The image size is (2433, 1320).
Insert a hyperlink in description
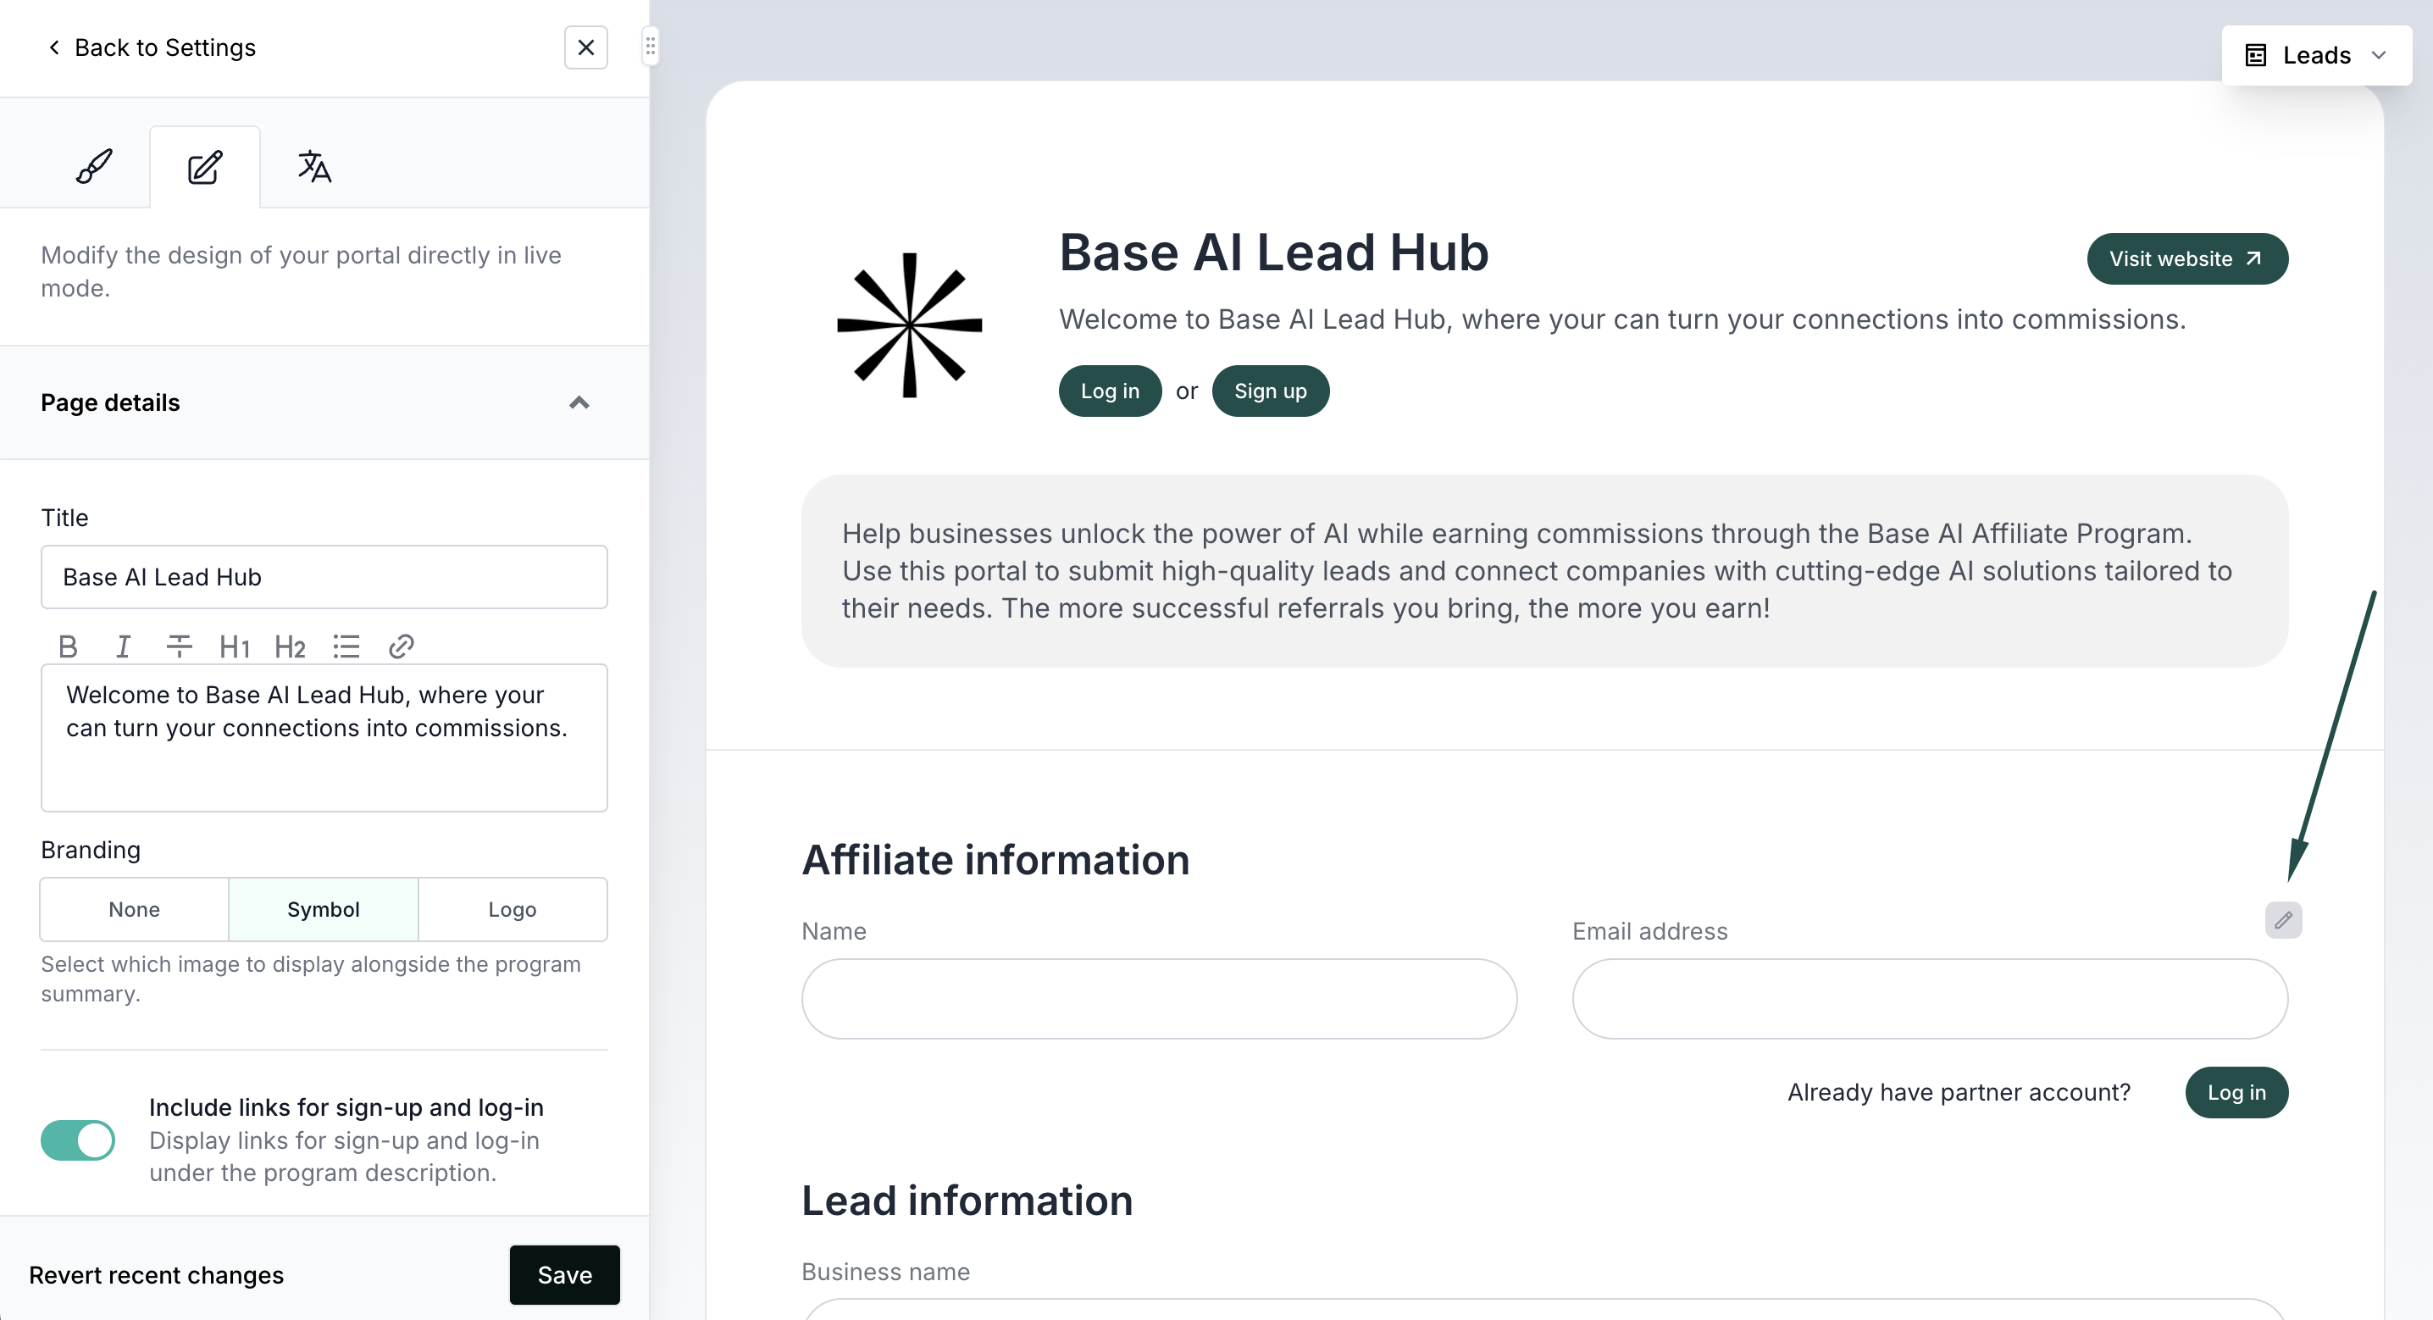click(x=402, y=646)
